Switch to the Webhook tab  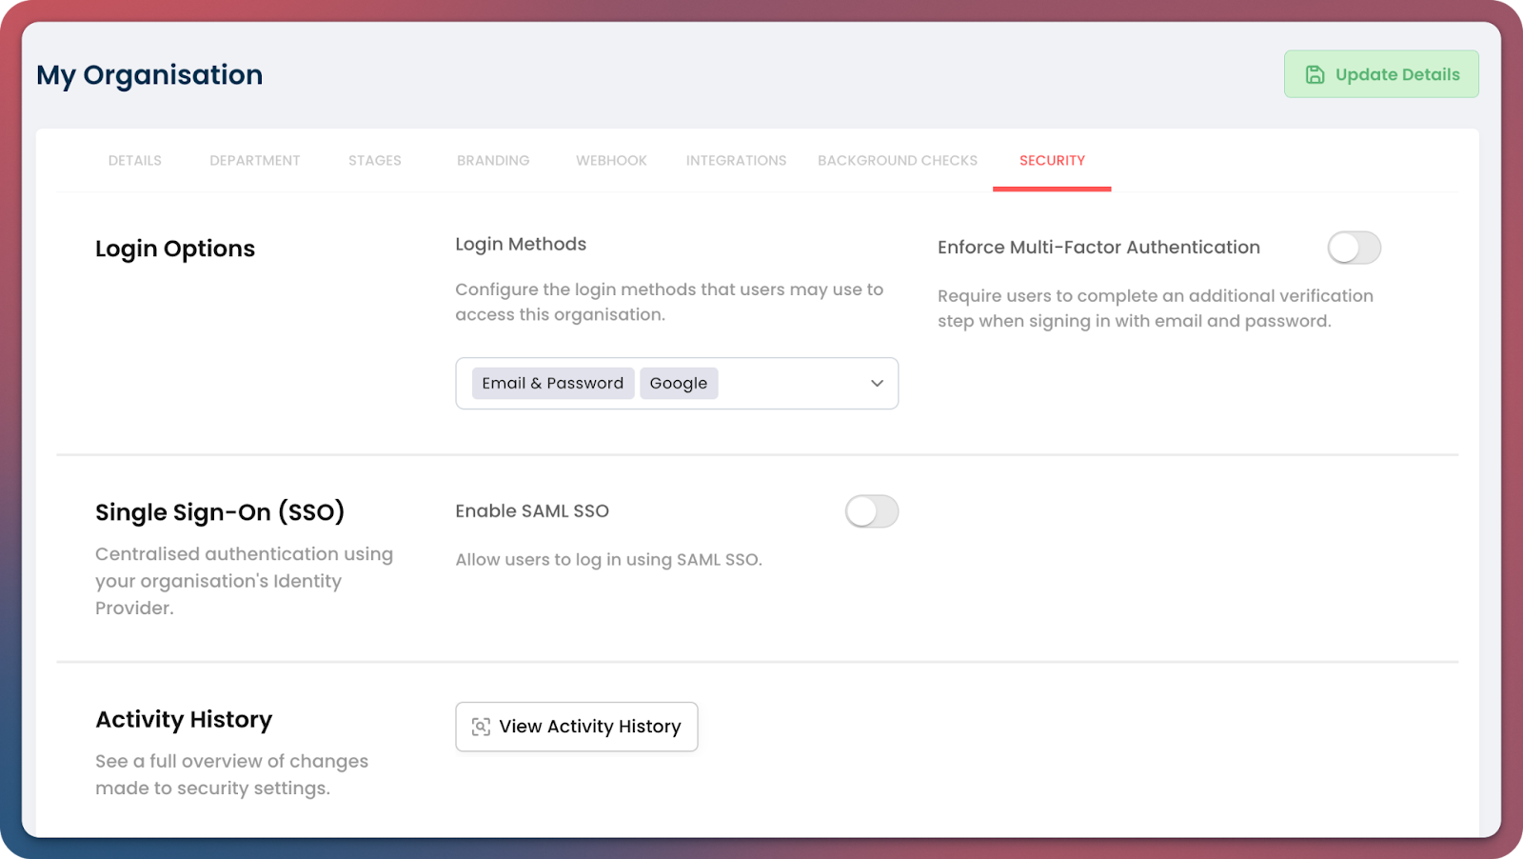(x=611, y=160)
